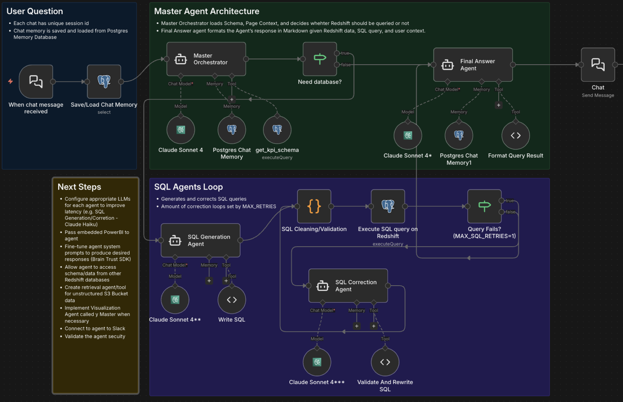The width and height of the screenshot is (623, 402).
Task: Click 'Generates and corrects SQL queries' text
Action: point(204,199)
